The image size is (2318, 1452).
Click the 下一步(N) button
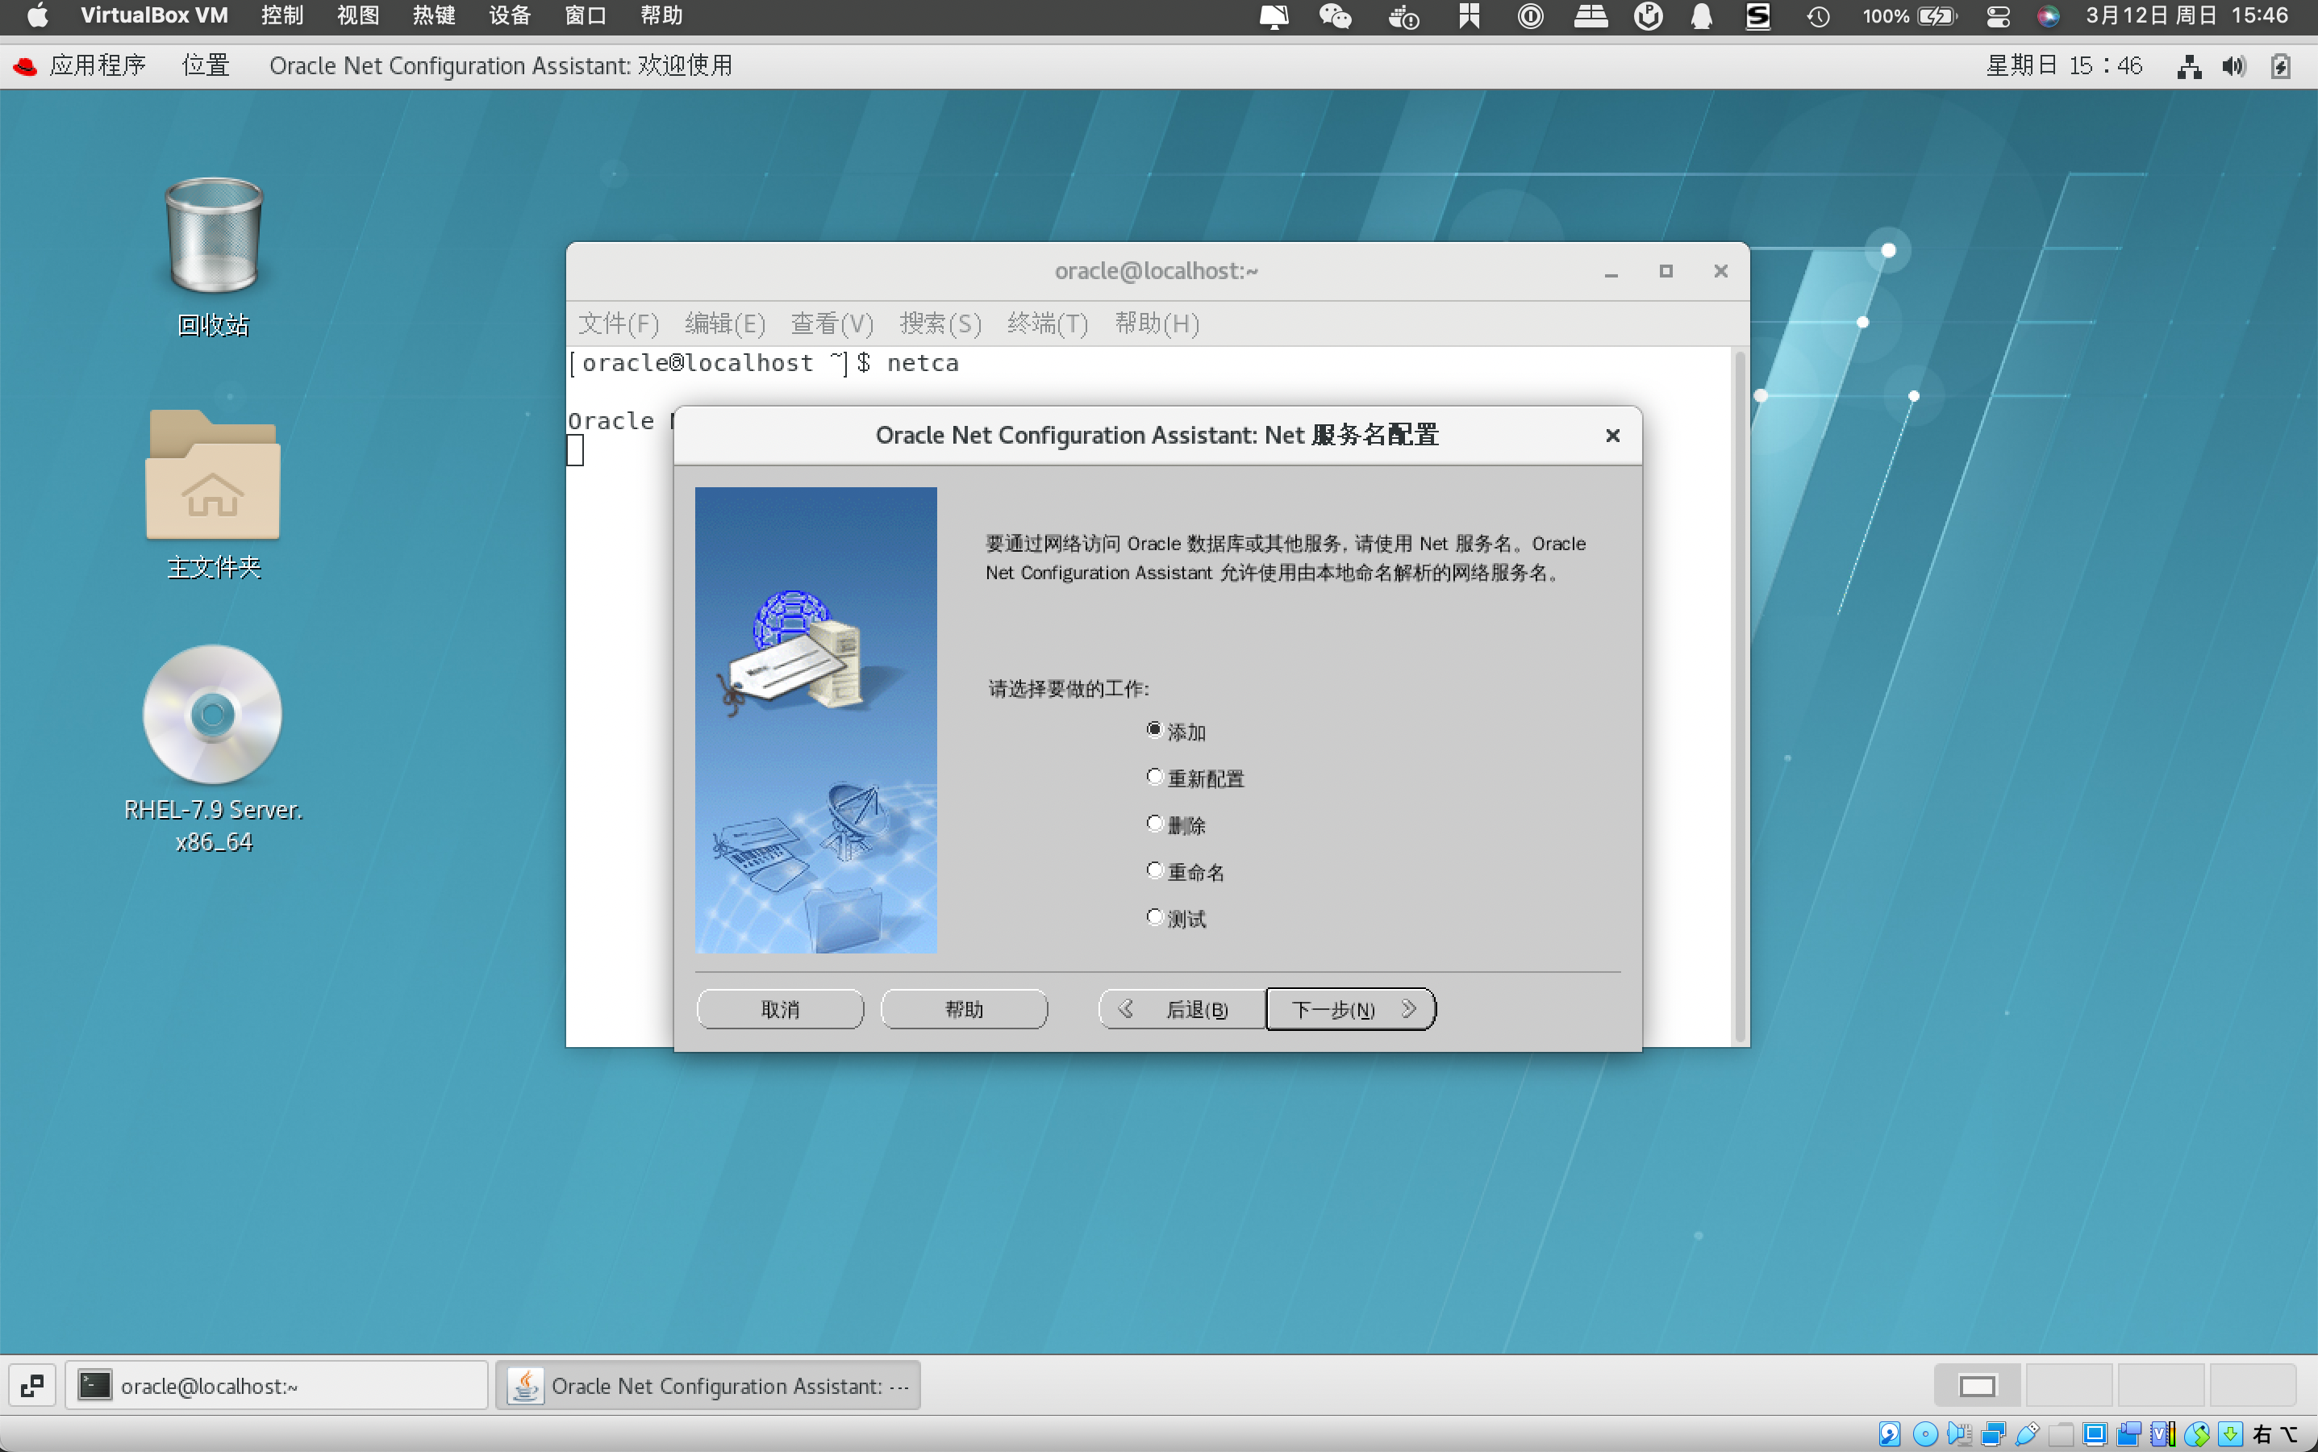pyautogui.click(x=1350, y=1009)
